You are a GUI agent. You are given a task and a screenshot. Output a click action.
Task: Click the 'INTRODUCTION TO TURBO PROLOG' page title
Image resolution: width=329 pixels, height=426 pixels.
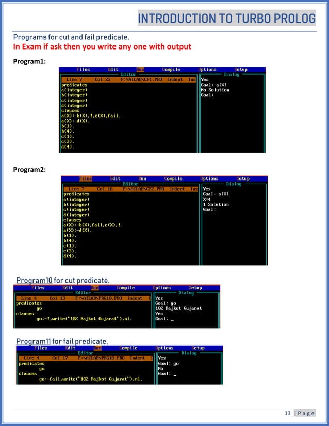(227, 19)
